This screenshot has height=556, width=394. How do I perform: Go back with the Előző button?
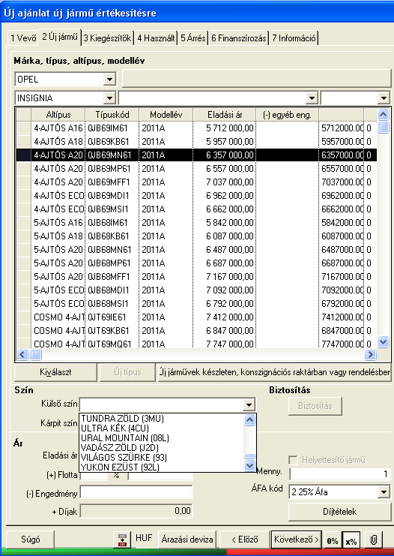point(245,539)
